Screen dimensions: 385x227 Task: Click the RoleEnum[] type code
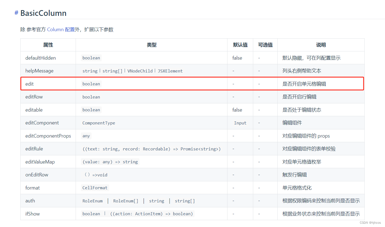pyautogui.click(x=126, y=201)
